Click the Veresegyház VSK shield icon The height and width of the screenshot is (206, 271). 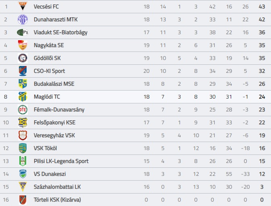tap(23, 135)
